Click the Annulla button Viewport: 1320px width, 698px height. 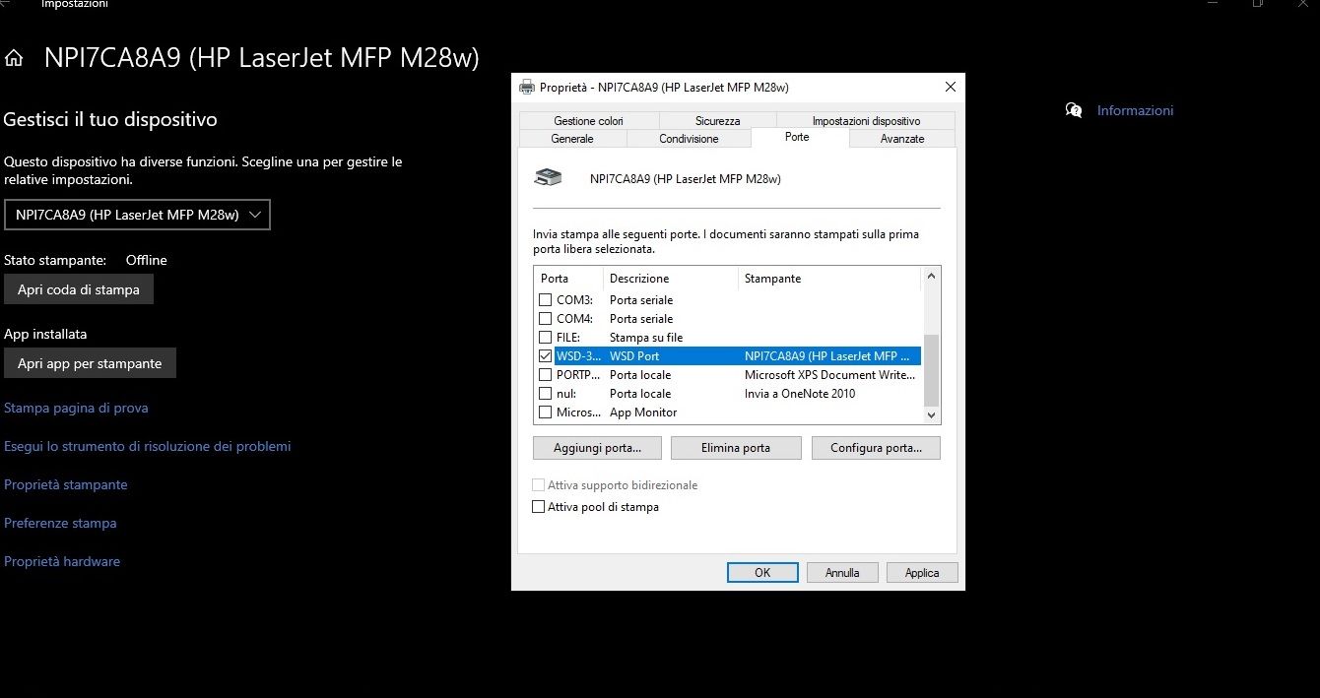[842, 573]
